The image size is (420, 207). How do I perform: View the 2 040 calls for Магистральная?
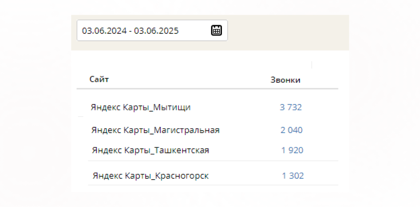click(292, 130)
